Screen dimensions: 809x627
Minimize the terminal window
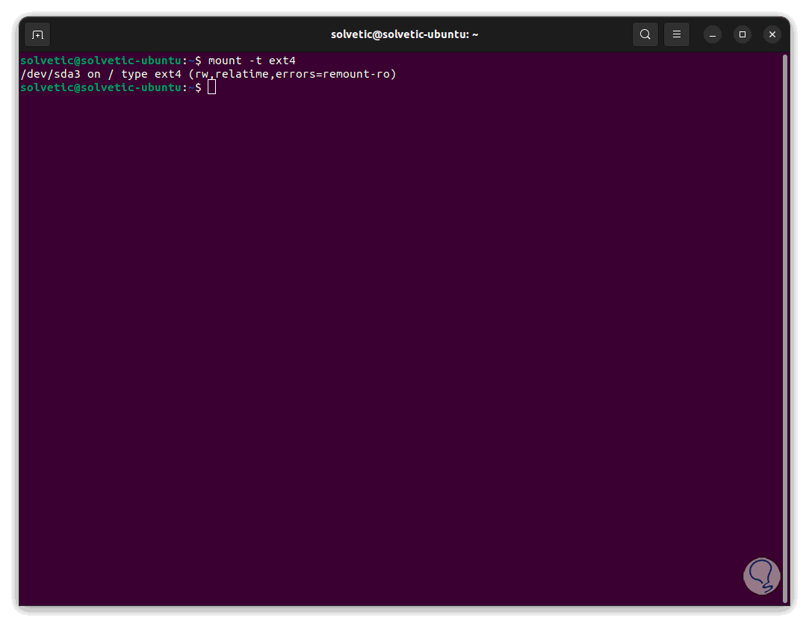[x=712, y=34]
